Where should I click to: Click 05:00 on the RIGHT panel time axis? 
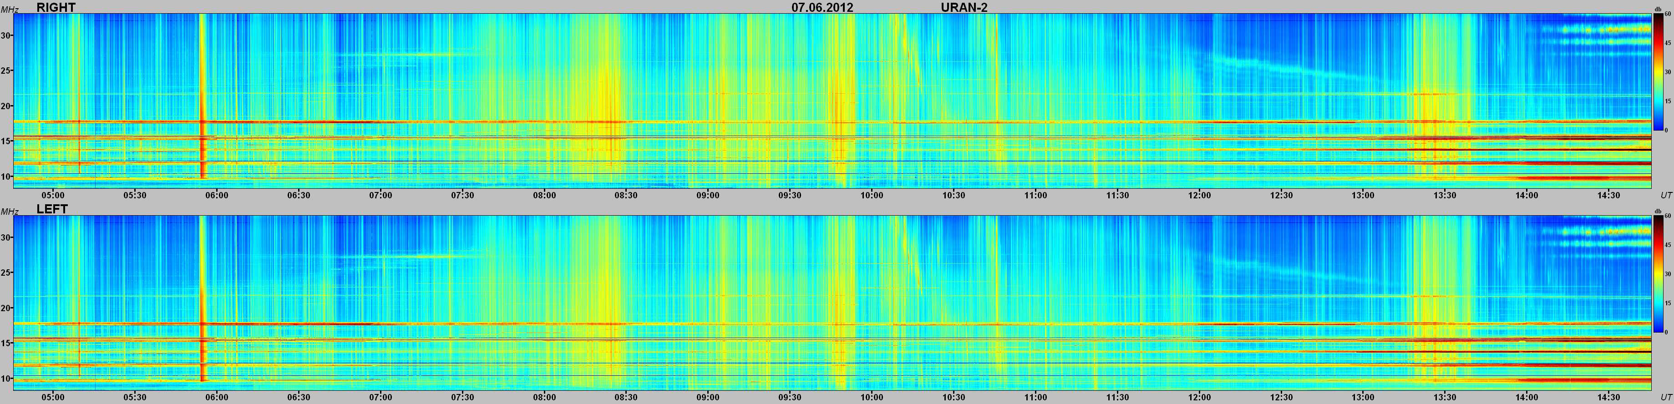tap(53, 195)
